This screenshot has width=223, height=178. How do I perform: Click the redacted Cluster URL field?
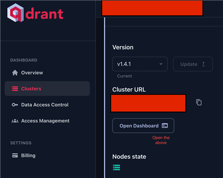[148, 103]
